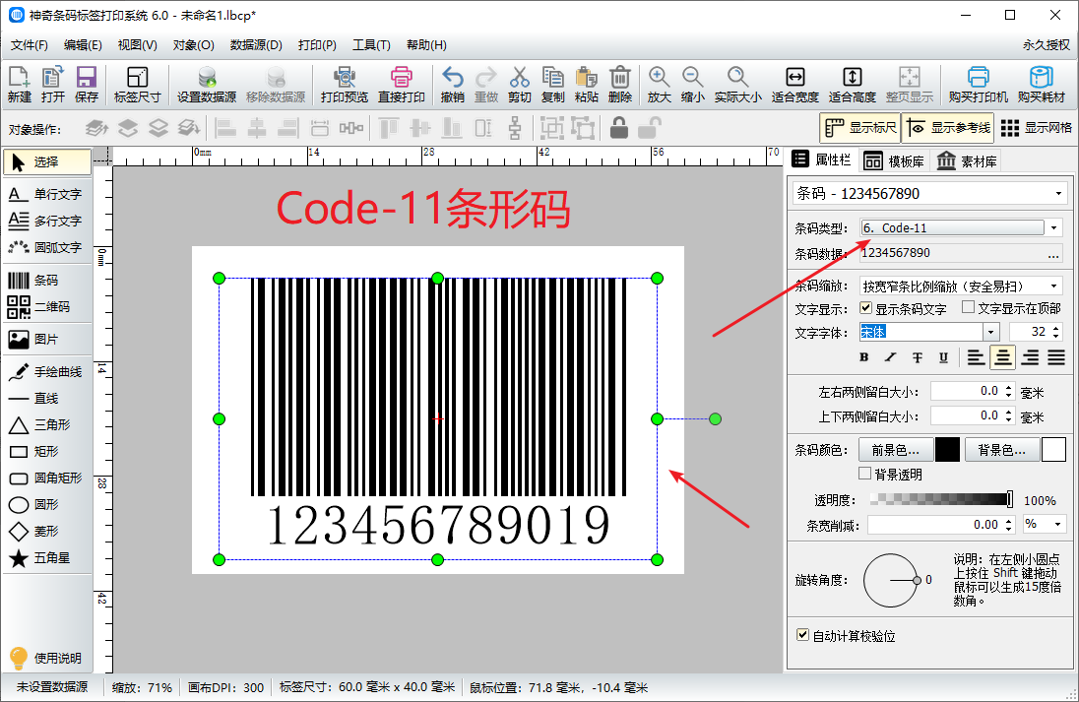The image size is (1079, 702).
Task: Open the 购买耗材 link icon
Action: click(1042, 85)
